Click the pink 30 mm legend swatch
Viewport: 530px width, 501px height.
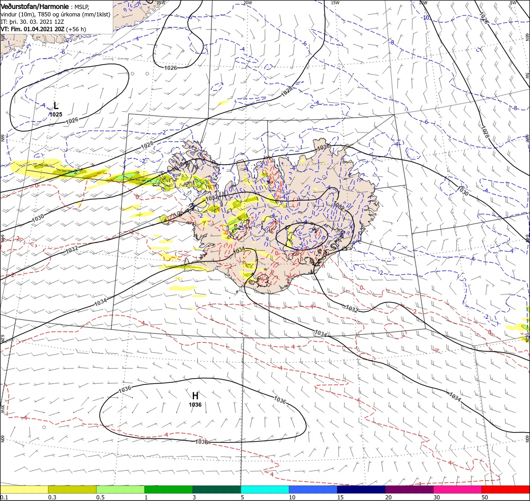coord(458,489)
